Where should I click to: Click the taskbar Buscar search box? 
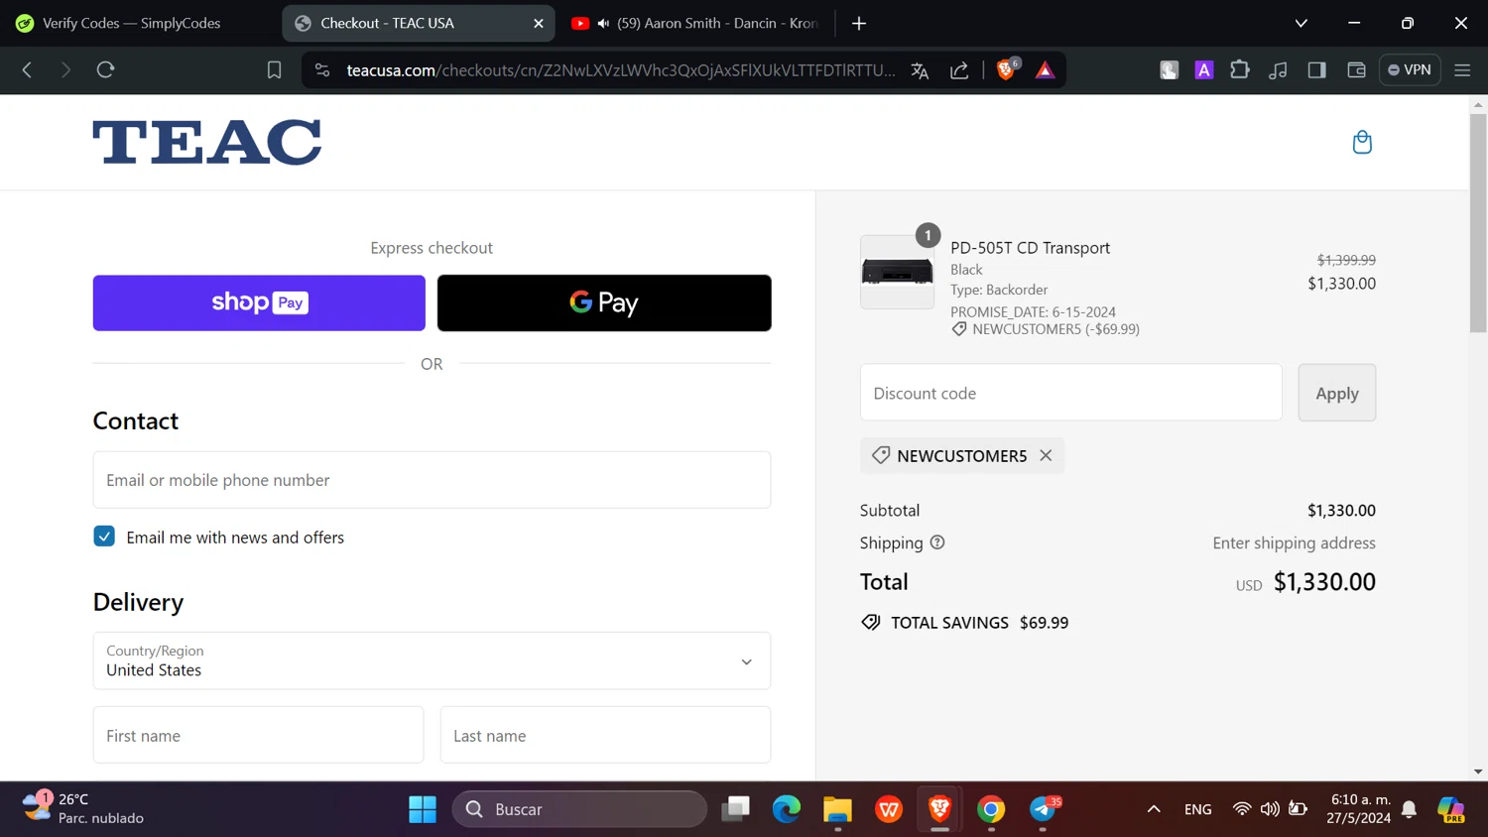tap(579, 809)
